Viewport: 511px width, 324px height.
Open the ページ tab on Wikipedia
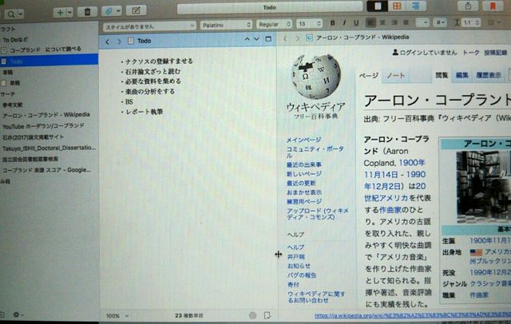click(x=369, y=76)
